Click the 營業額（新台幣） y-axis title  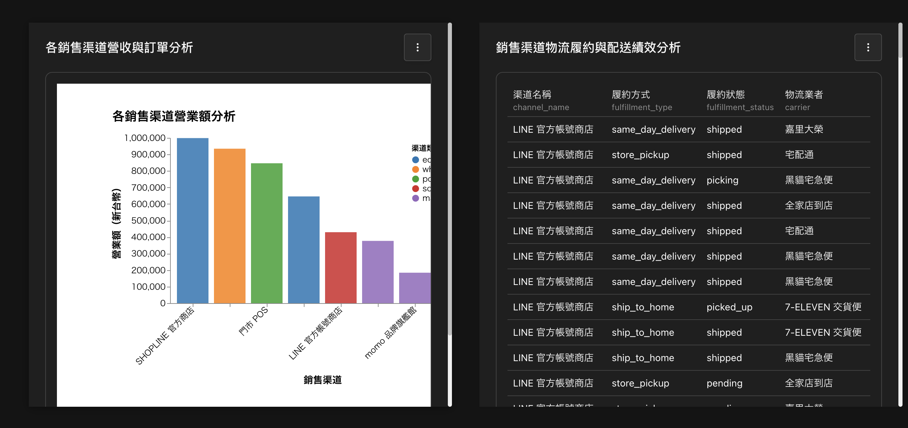tap(116, 224)
